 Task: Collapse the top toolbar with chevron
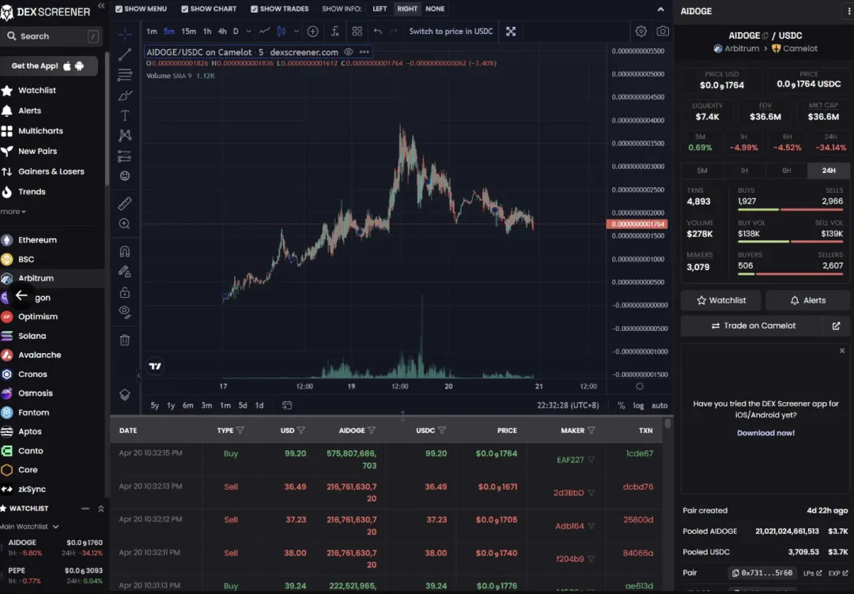tap(660, 9)
